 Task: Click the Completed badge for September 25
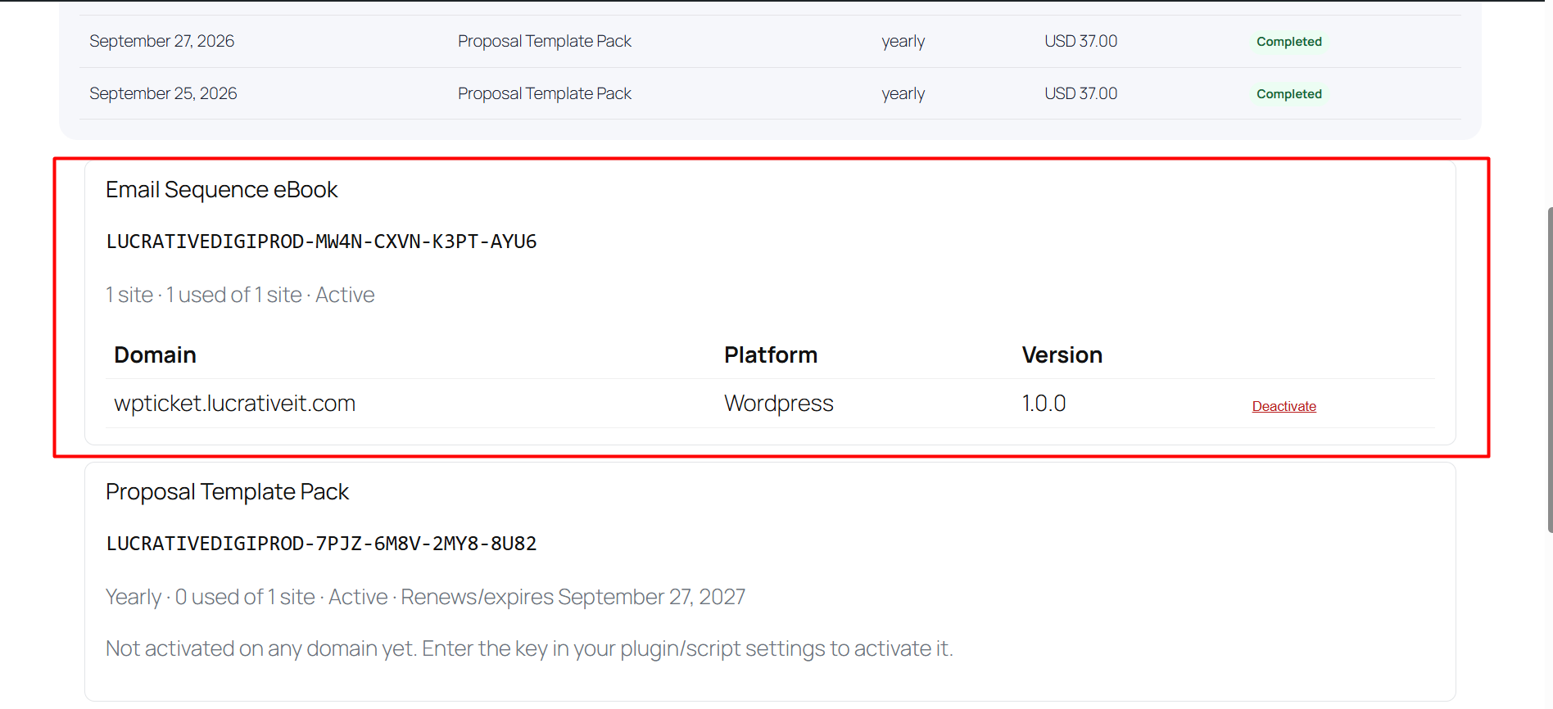[1288, 94]
